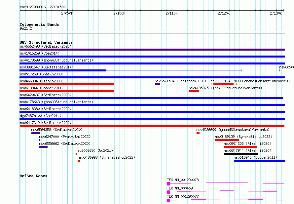This screenshot has width=294, height=204.
Task: Open the TEK|NM_001290077 transcript label
Action: point(183,196)
